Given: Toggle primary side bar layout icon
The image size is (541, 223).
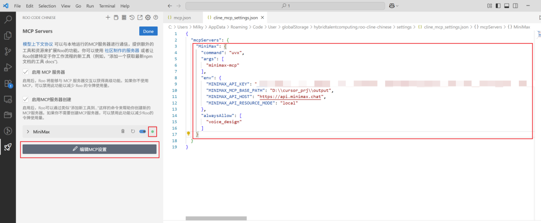Looking at the screenshot, I should pos(498,6).
